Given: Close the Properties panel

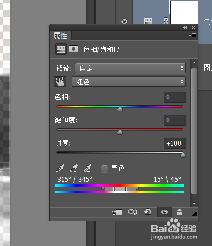Looking at the screenshot, I should (x=194, y=27).
